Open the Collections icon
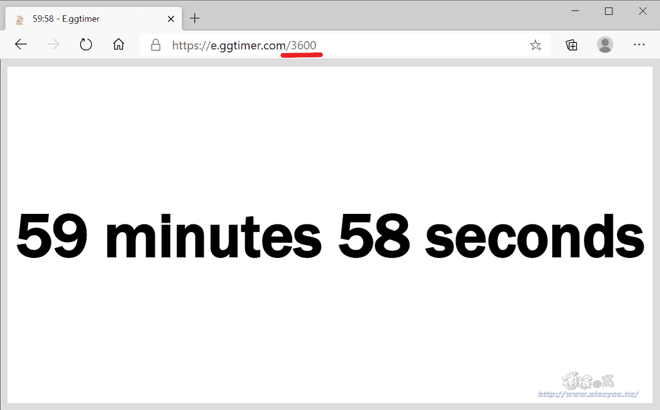Screen dimensions: 660x410 point(571,45)
